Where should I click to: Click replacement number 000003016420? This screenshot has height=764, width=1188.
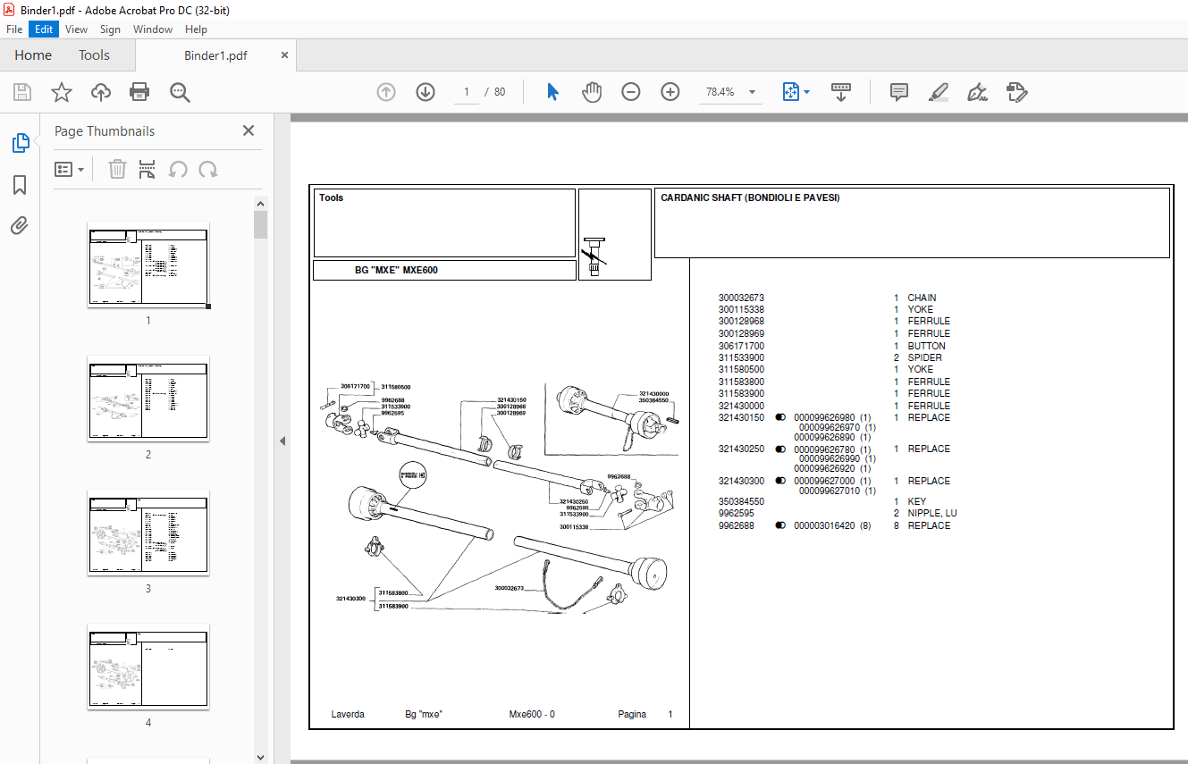coord(824,525)
